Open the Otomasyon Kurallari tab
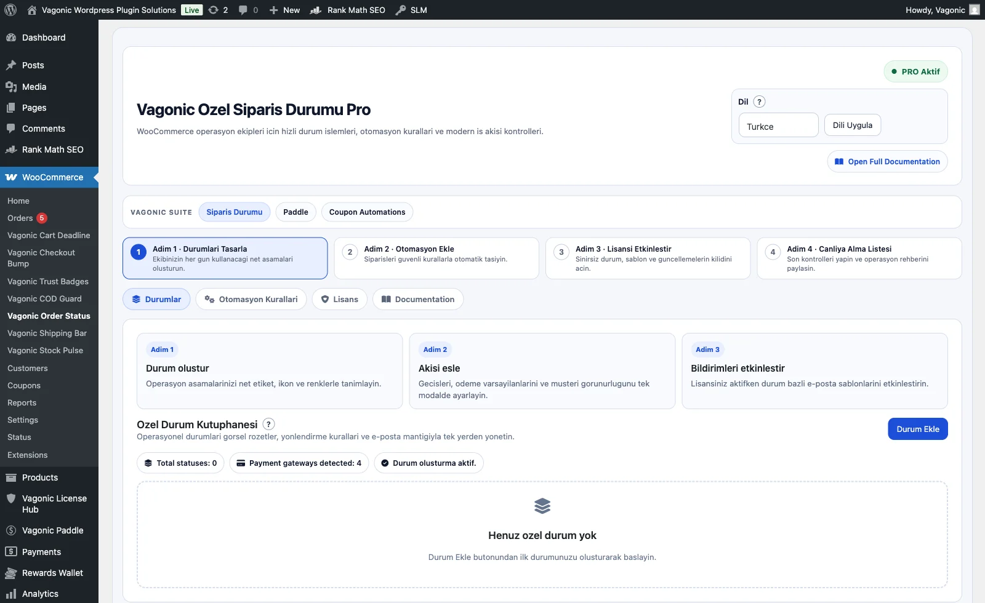Screen dimensions: 985x603 pyautogui.click(x=251, y=299)
